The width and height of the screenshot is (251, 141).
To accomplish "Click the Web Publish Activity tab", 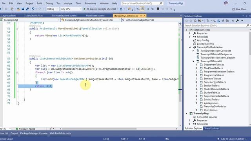I will pos(60,133).
